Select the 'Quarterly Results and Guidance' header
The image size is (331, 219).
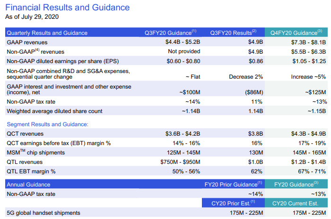pos(46,33)
